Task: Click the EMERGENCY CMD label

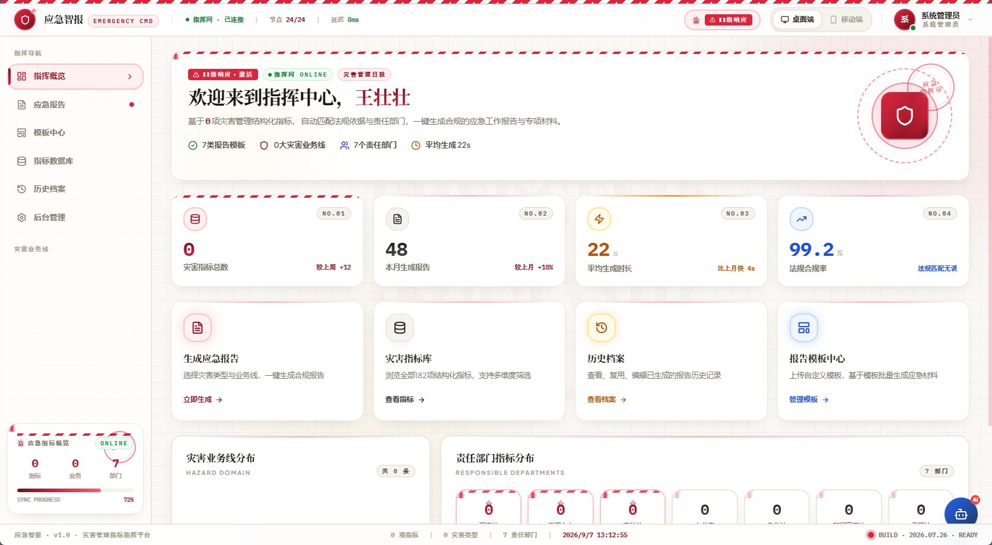Action: tap(123, 21)
